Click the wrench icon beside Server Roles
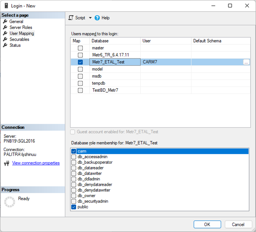 point(5,27)
